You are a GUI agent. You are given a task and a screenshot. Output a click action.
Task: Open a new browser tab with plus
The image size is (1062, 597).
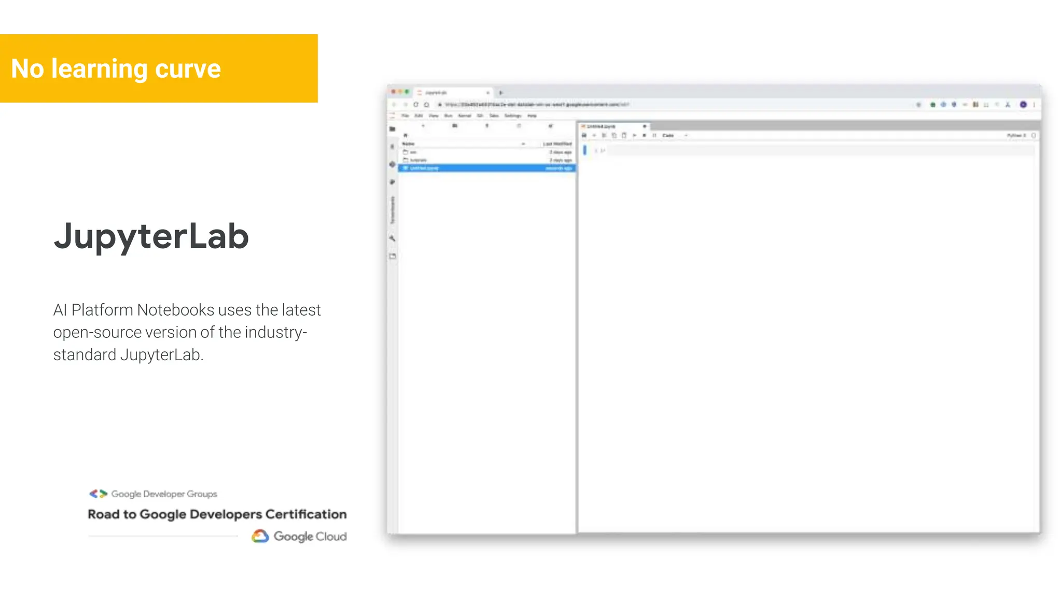(501, 93)
